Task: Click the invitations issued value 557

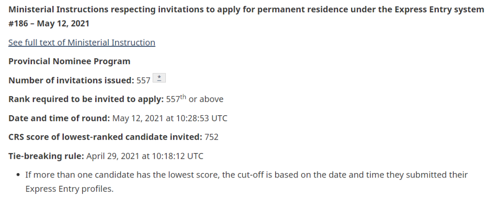Action: click(x=143, y=80)
